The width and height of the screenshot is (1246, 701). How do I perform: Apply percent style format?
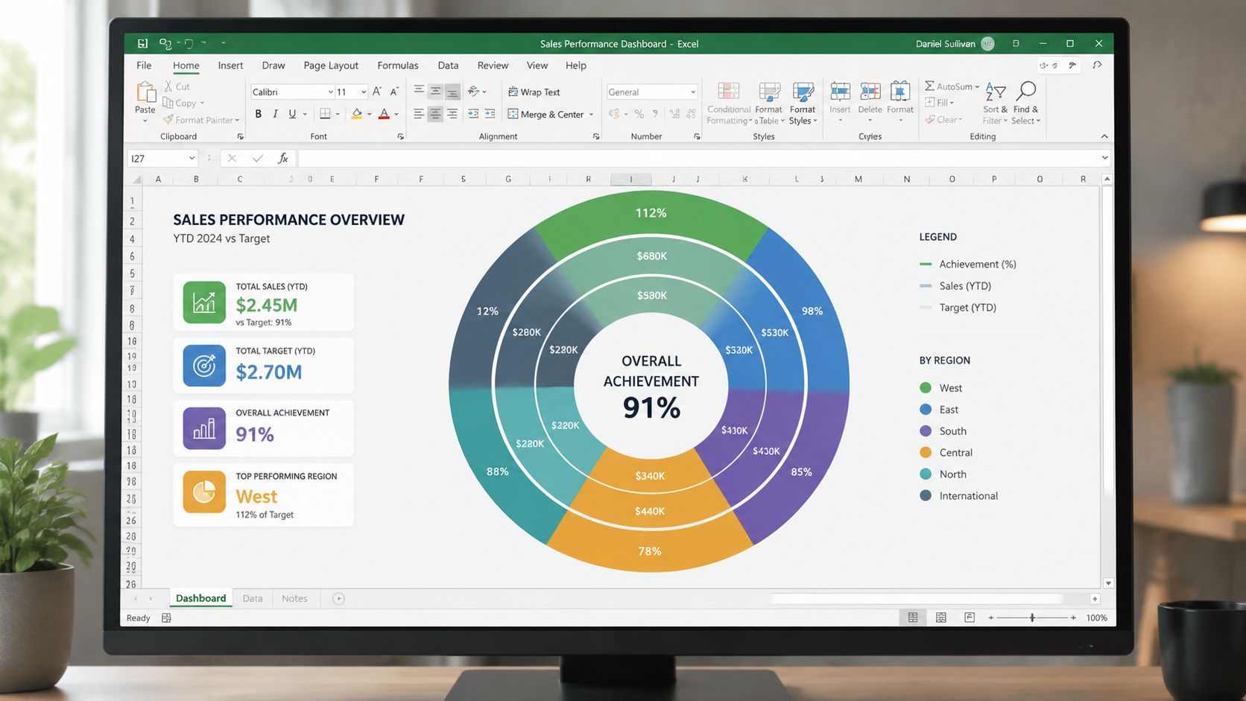tap(639, 114)
